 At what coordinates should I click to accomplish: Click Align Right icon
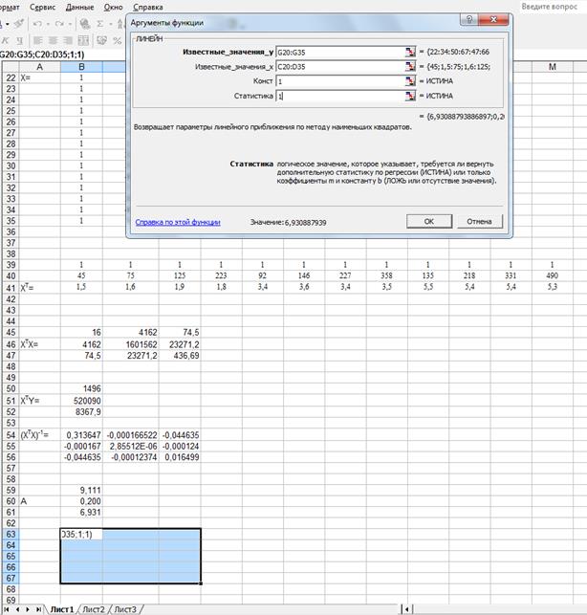click(68, 40)
